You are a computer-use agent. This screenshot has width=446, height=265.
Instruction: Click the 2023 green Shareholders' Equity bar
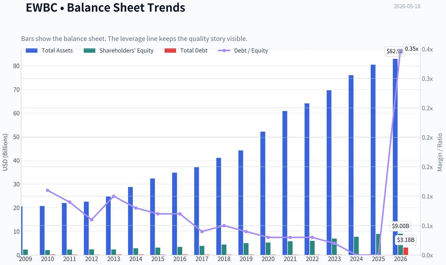(334, 247)
